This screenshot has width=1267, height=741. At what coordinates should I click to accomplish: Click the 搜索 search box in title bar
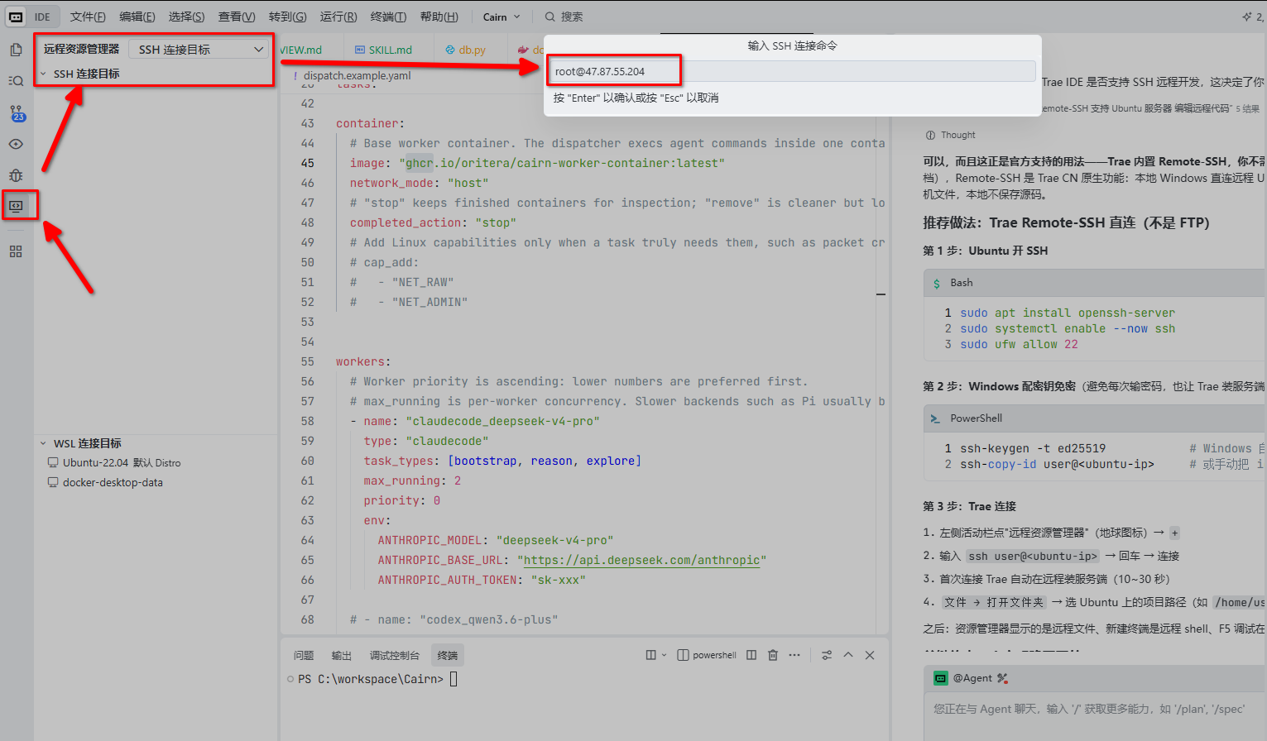click(564, 17)
